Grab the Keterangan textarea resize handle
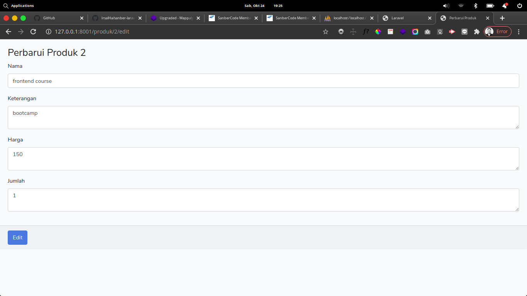 pyautogui.click(x=517, y=127)
